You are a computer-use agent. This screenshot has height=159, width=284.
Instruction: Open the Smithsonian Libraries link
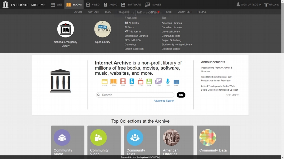tap(136, 36)
